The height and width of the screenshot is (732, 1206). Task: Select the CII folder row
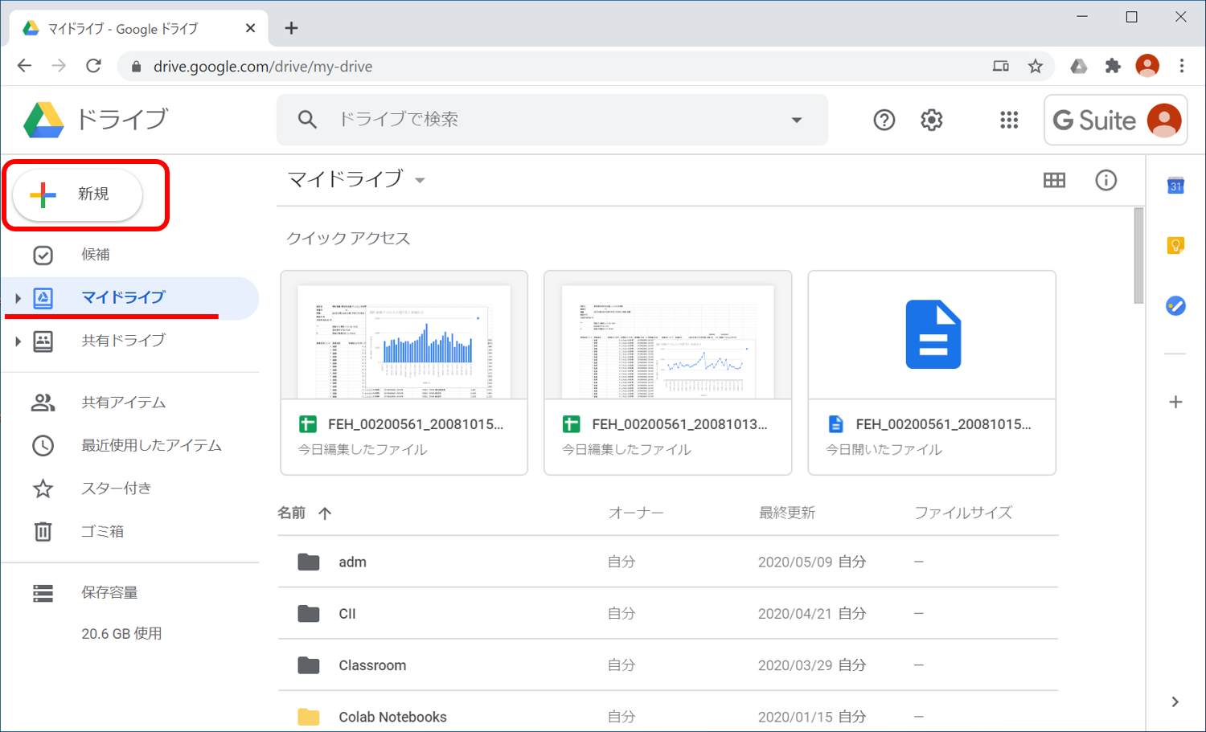pos(668,613)
